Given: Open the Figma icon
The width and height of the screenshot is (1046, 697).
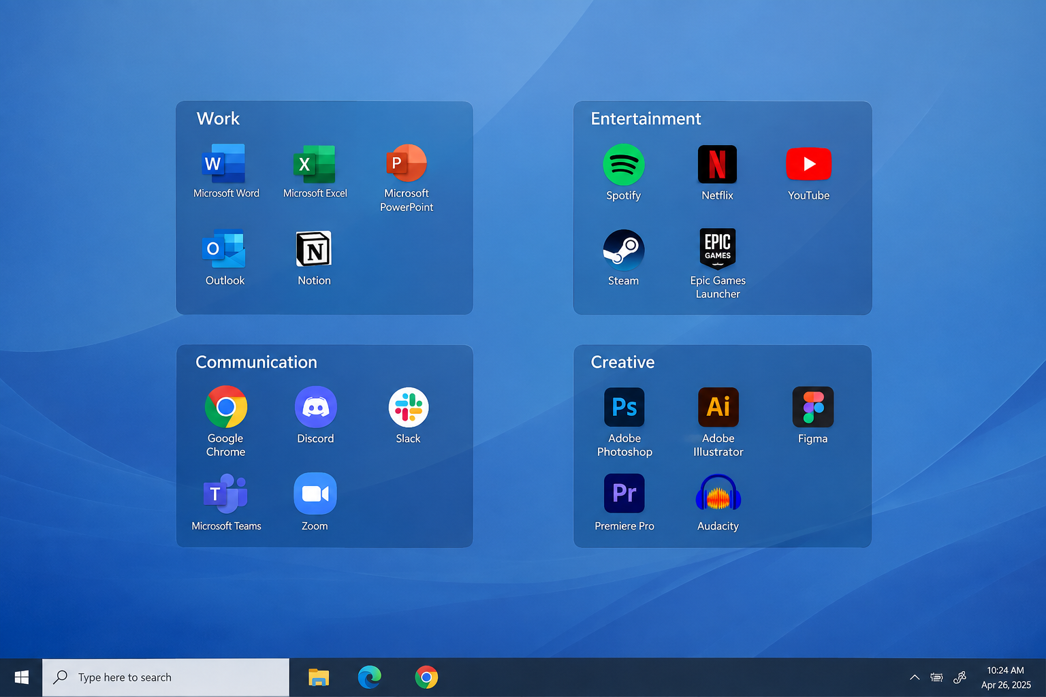Looking at the screenshot, I should 813,407.
